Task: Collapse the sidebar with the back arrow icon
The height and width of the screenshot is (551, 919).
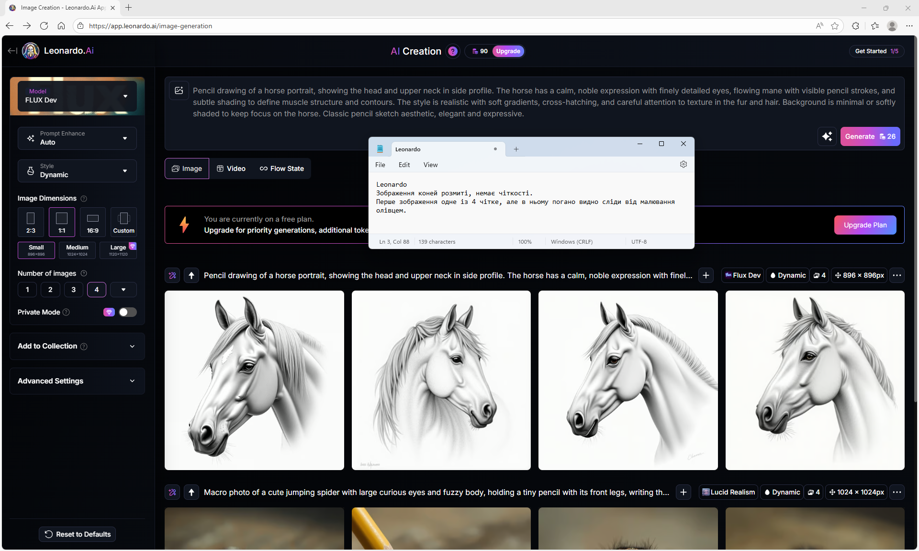Action: click(x=12, y=51)
